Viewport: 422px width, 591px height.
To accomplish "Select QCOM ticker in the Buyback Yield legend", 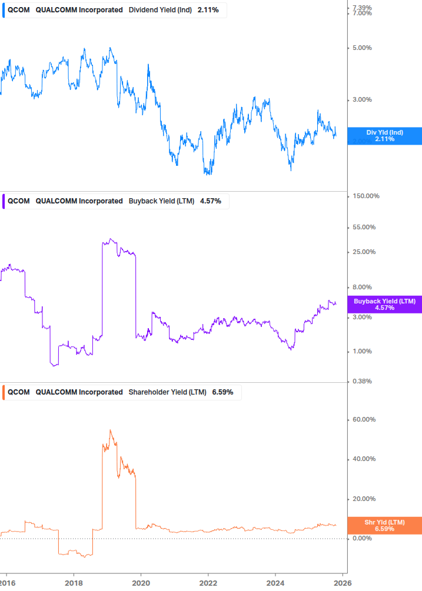I will tap(18, 201).
